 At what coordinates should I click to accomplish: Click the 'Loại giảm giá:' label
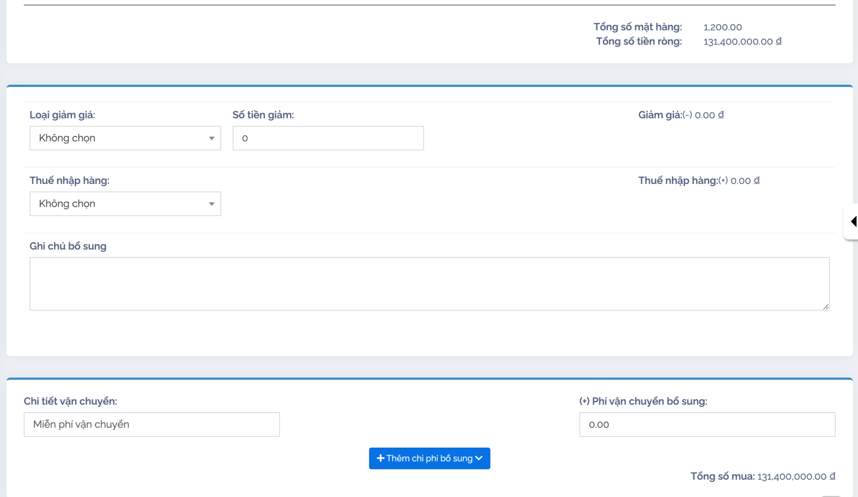tap(62, 115)
